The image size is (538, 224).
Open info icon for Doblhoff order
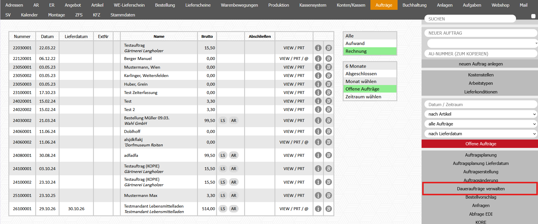click(x=318, y=131)
